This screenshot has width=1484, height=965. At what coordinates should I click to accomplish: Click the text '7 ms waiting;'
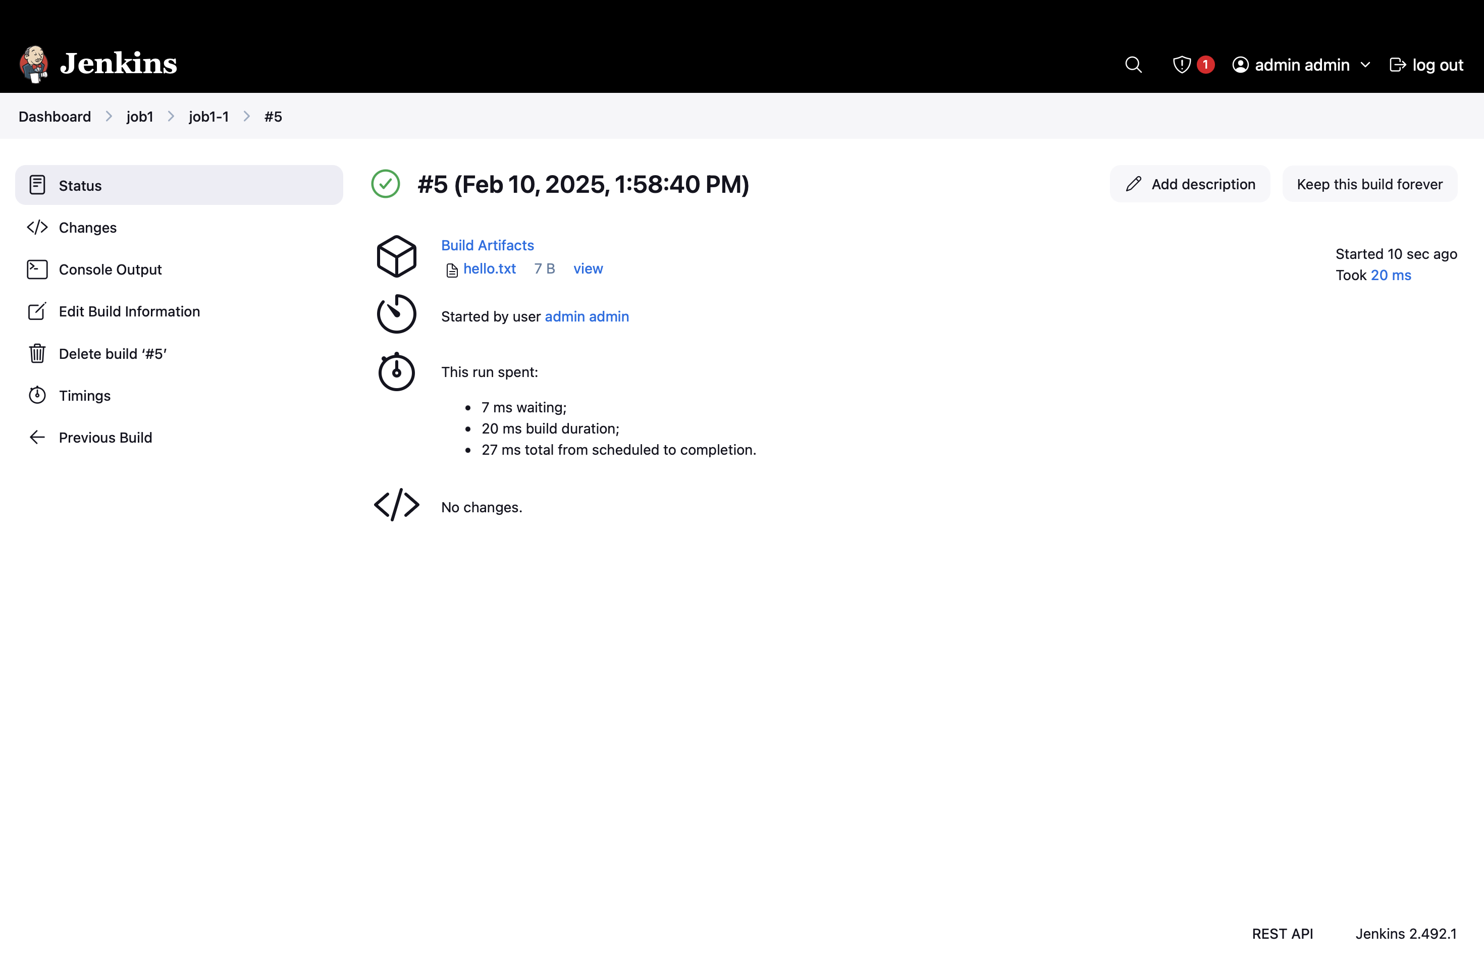pos(524,407)
